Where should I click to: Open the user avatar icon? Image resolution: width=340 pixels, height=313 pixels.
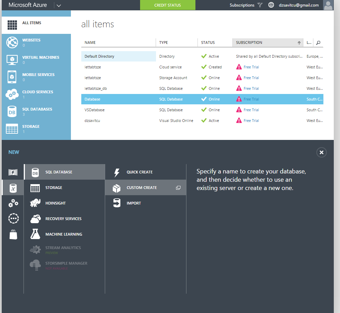tap(328, 5)
